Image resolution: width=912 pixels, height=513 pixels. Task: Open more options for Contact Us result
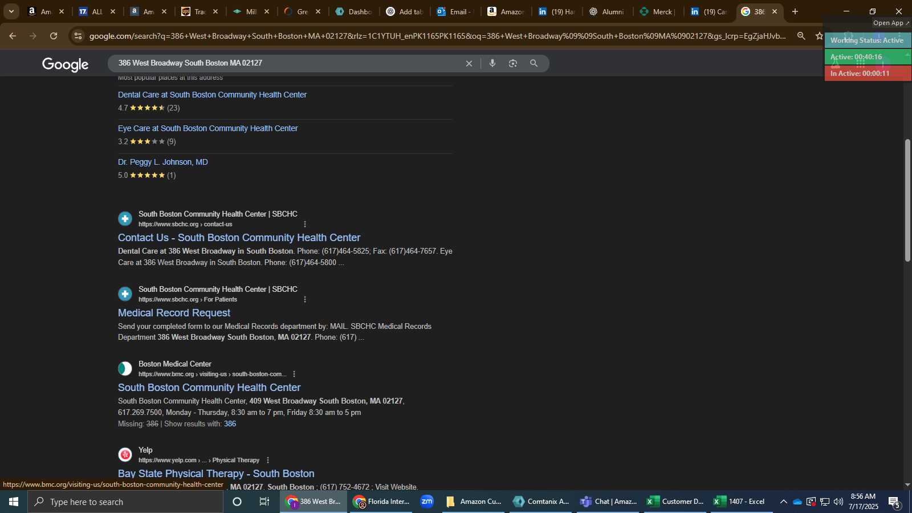(305, 225)
